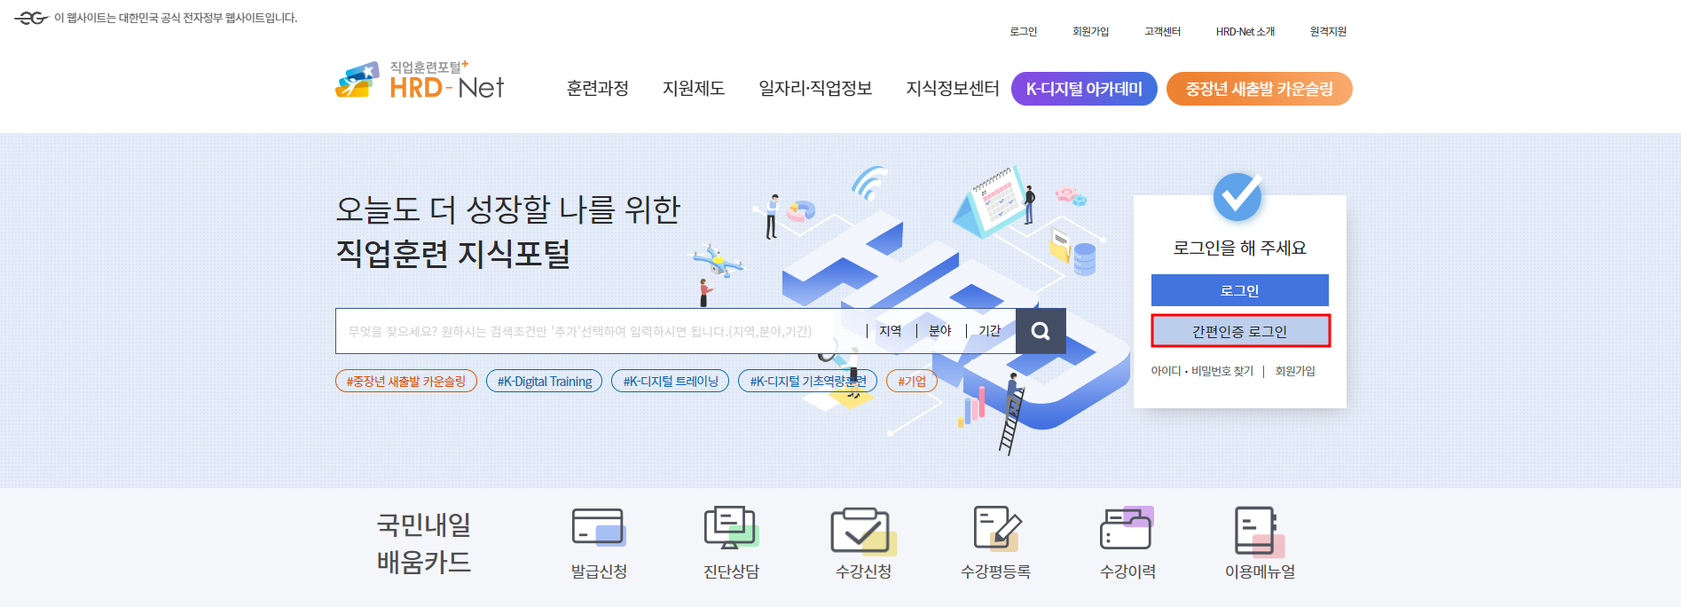Click #기업 tag

point(911,381)
